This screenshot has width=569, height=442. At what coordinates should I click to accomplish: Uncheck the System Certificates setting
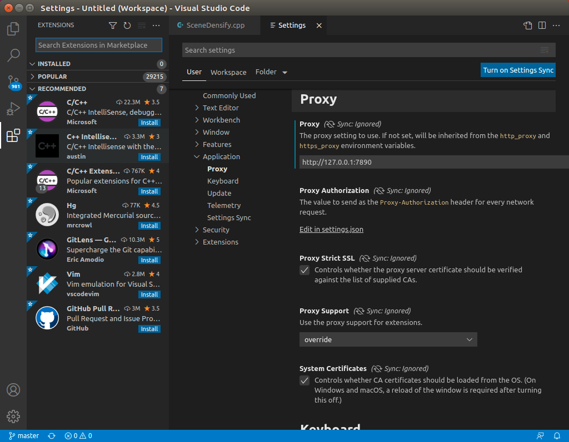[x=305, y=380]
